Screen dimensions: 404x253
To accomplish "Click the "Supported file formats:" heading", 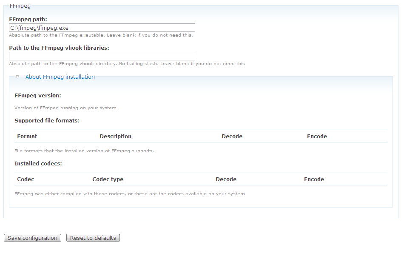I will pyautogui.click(x=47, y=121).
